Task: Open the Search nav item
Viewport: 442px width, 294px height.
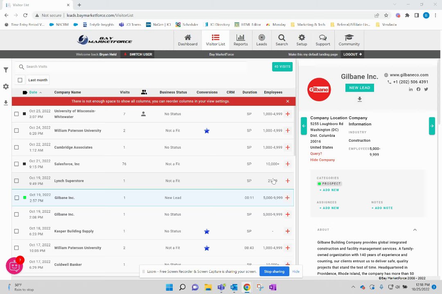Action: pos(282,40)
